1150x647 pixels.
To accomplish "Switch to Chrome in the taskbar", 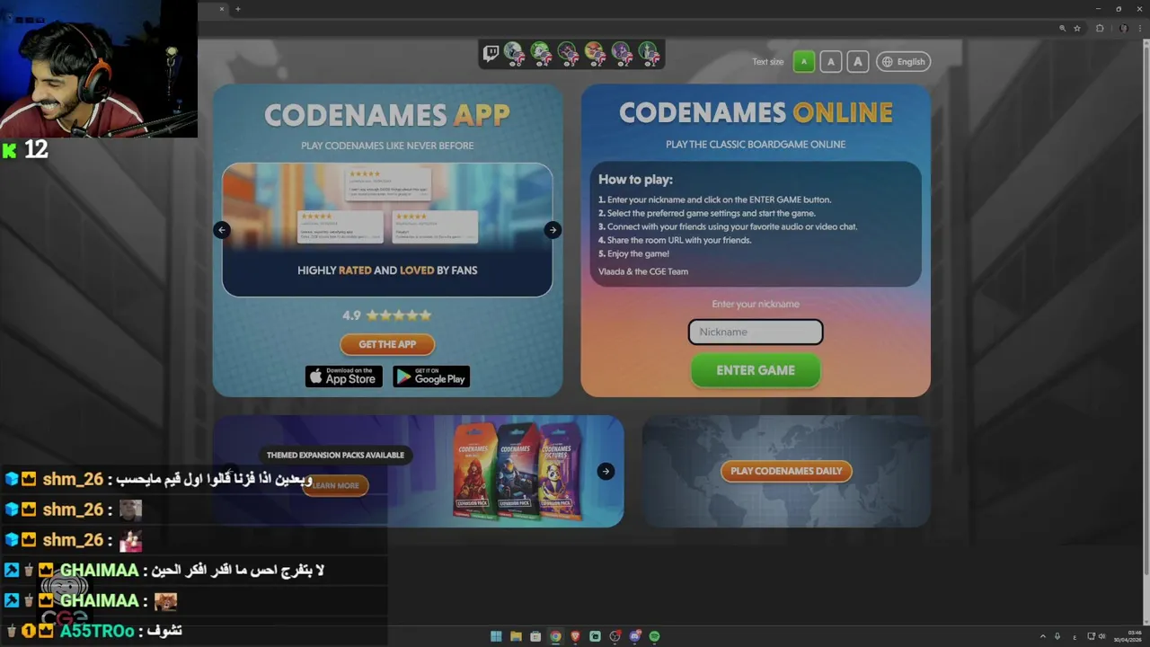I will 556,636.
